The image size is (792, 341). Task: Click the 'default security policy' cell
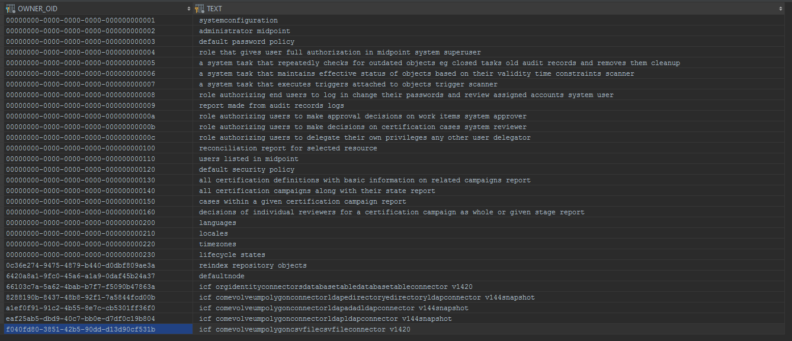(246, 170)
